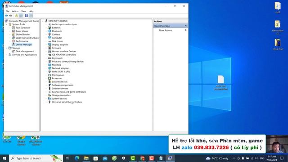Select the System devices category
288x162 pixels.
59,99
